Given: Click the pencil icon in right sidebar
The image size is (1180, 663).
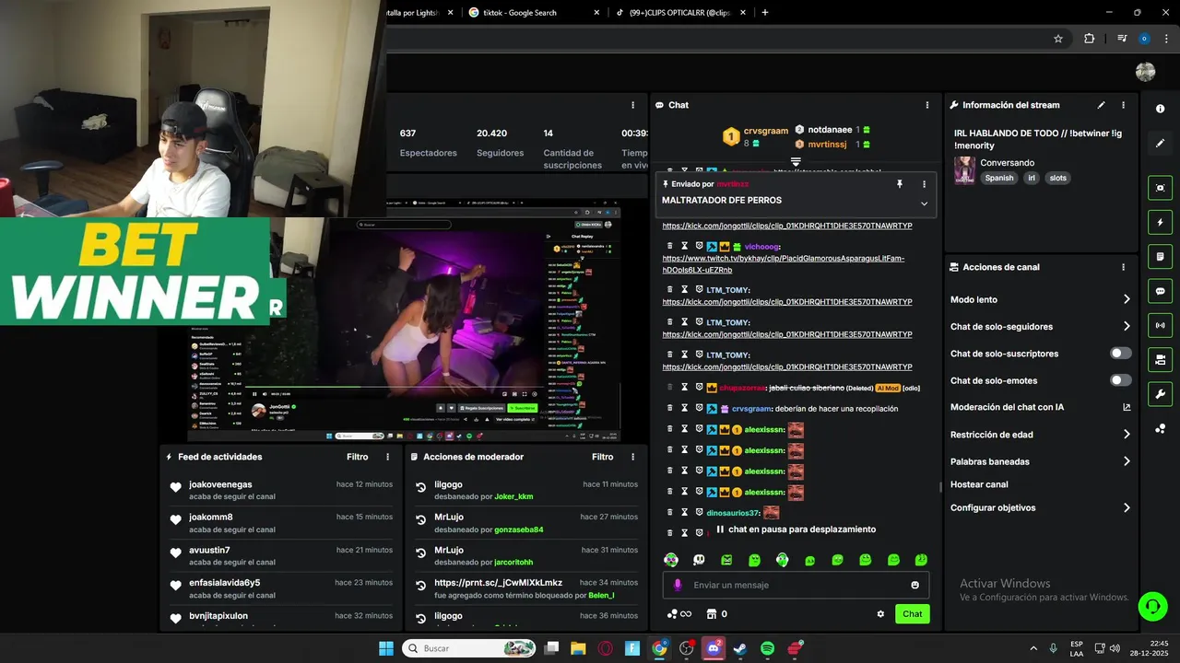Looking at the screenshot, I should (x=1160, y=143).
